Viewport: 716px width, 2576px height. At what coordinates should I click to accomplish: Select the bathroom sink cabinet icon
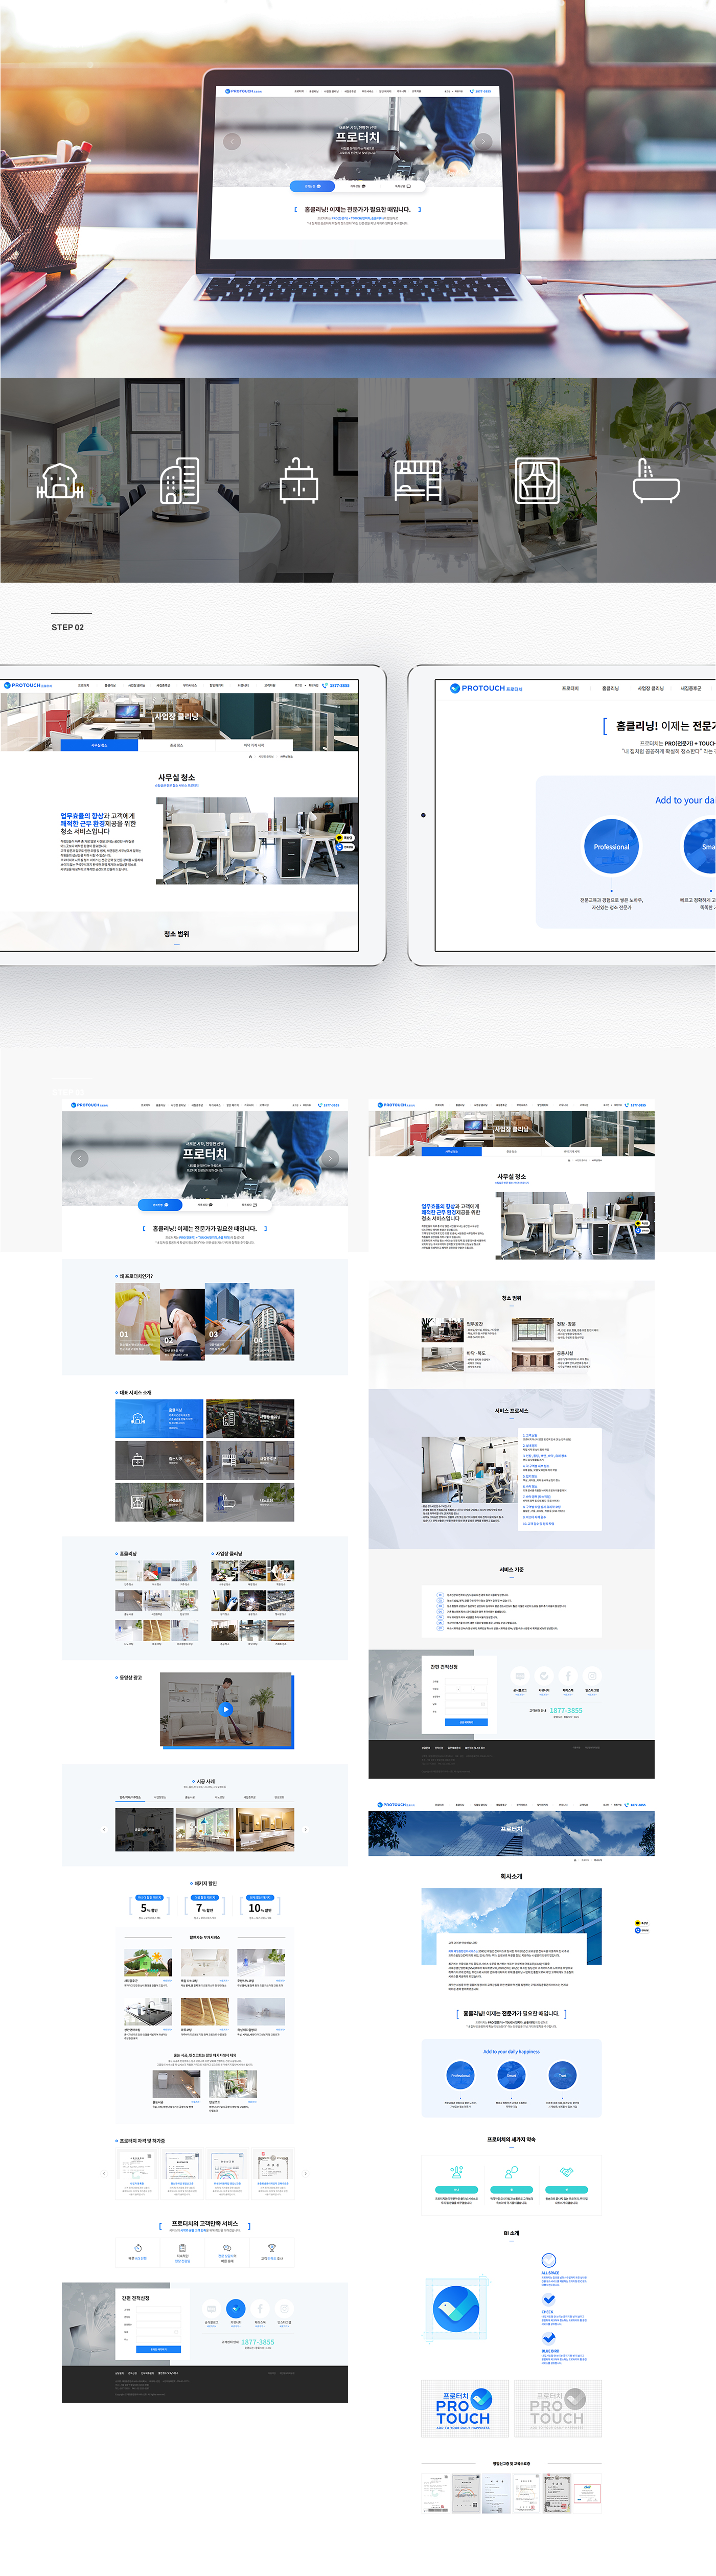tap(298, 481)
